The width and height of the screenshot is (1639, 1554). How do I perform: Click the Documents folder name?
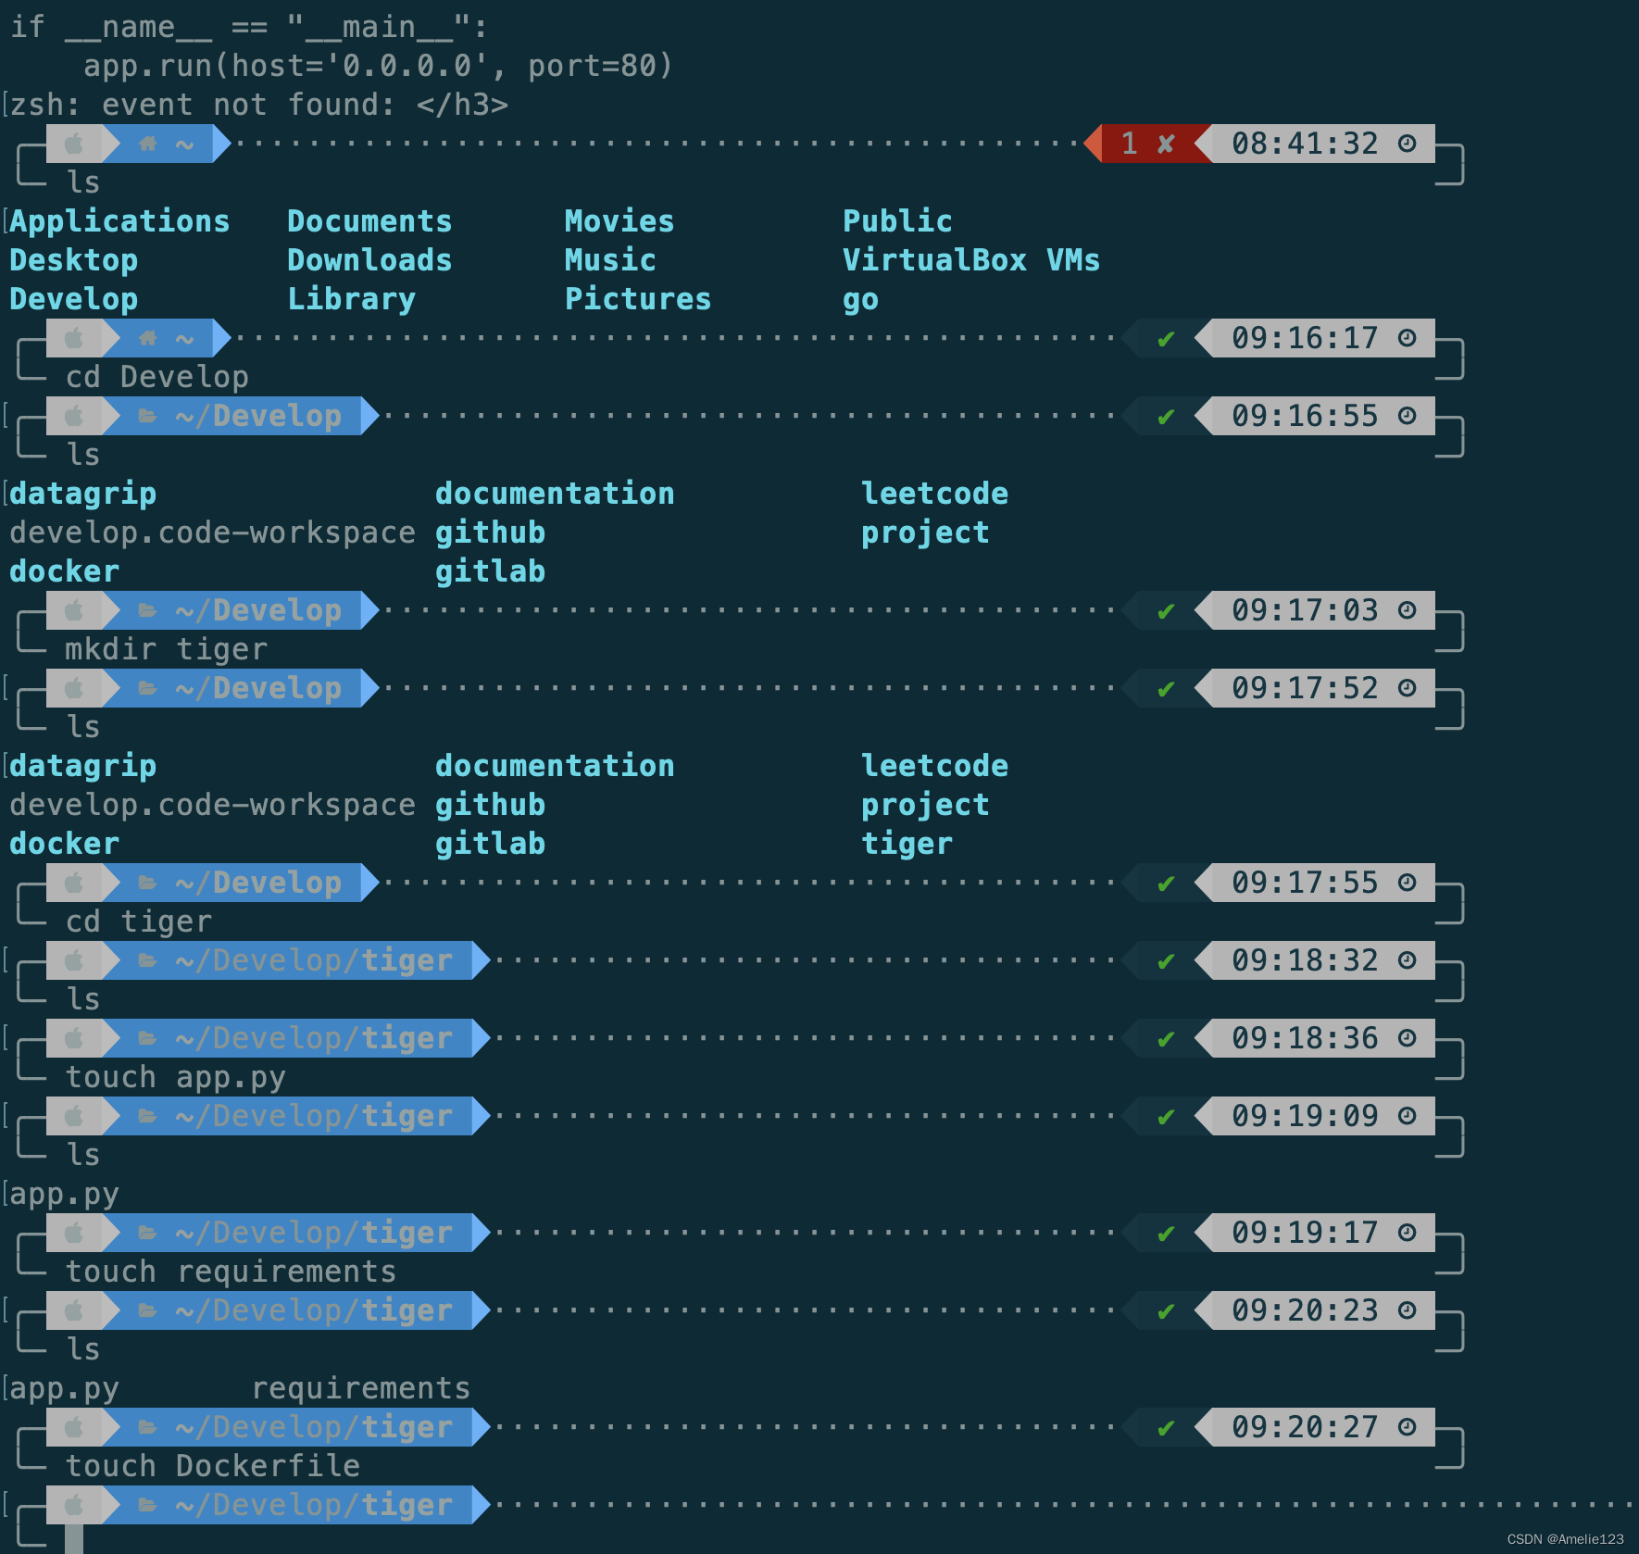coord(369,221)
